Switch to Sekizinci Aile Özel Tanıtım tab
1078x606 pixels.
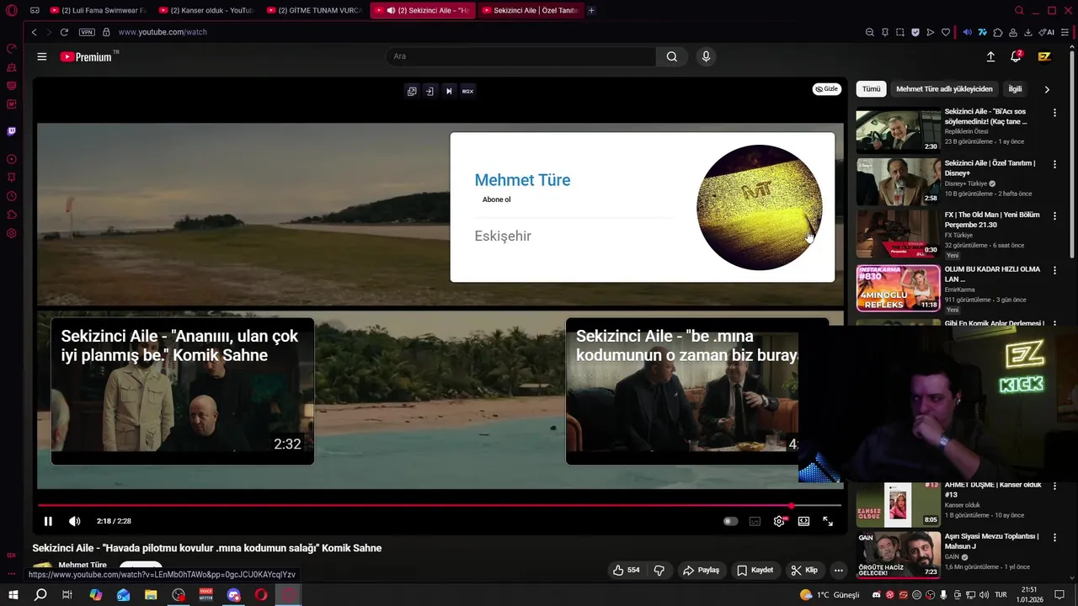(x=530, y=11)
